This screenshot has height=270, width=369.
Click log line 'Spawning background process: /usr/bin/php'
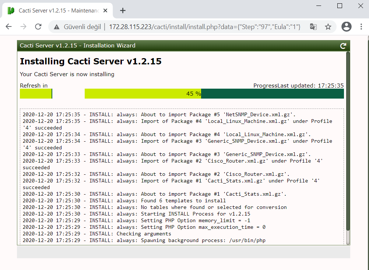[x=144, y=240]
